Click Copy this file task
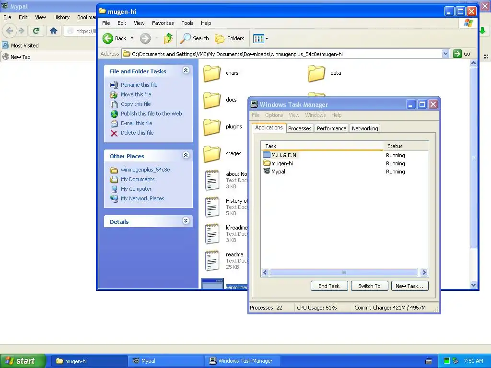 pos(136,104)
